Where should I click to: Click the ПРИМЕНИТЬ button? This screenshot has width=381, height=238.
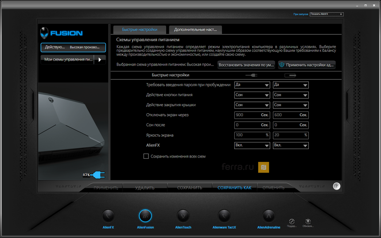click(106, 188)
